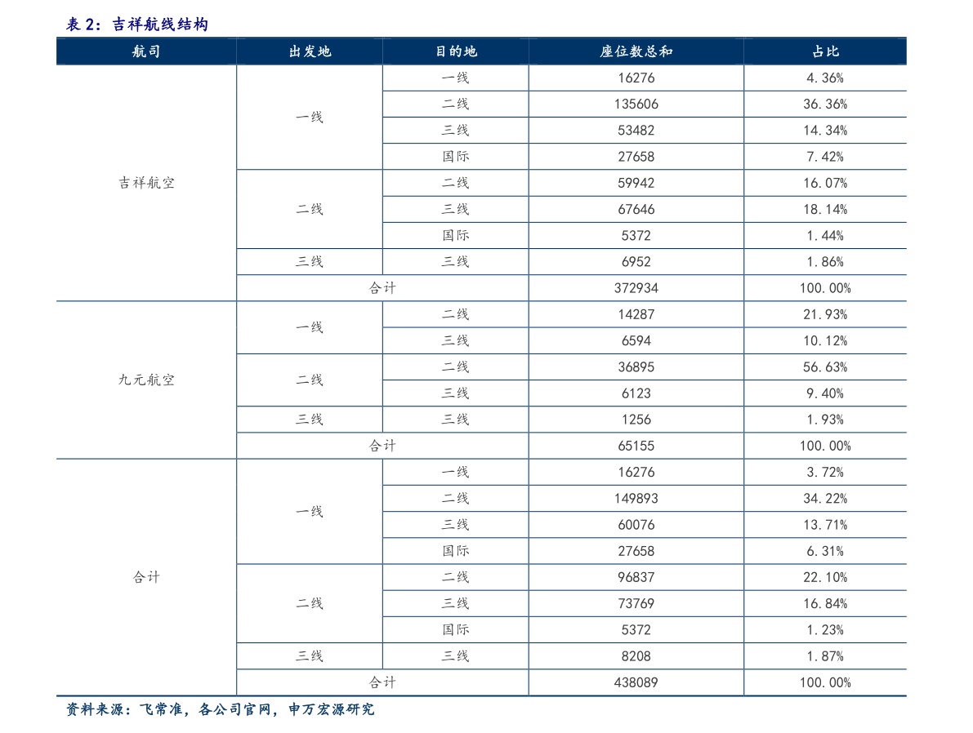Screen dimensions: 973x733
Task: Click the 出发地 column header
Action: tap(310, 51)
